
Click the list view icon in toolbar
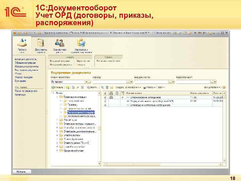point(107,87)
